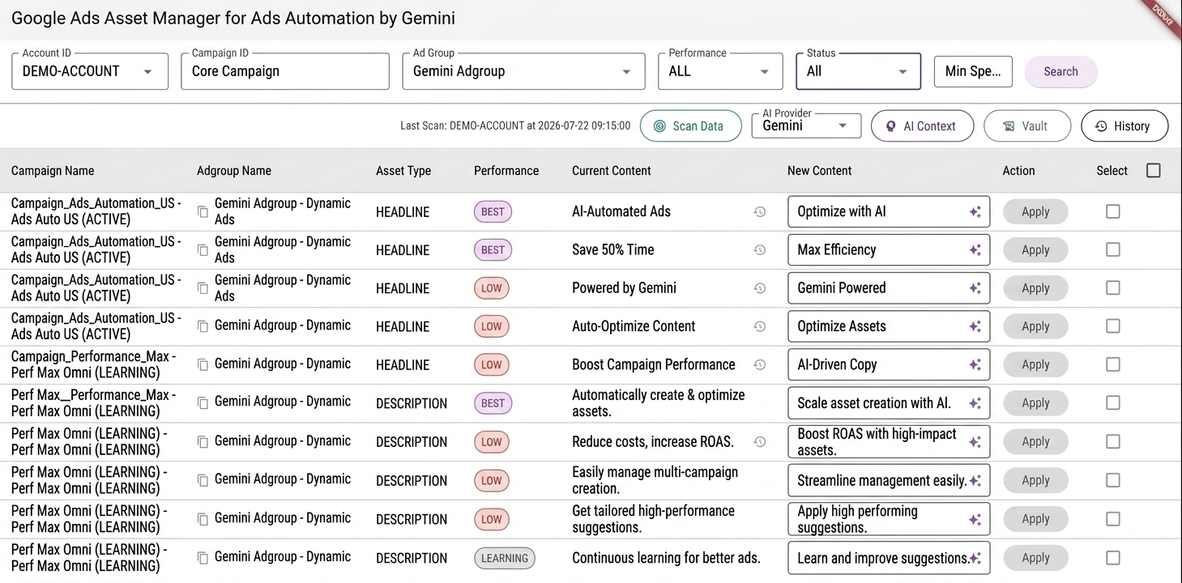Toggle the select-all checkbox in header
The image size is (1182, 583).
point(1154,170)
